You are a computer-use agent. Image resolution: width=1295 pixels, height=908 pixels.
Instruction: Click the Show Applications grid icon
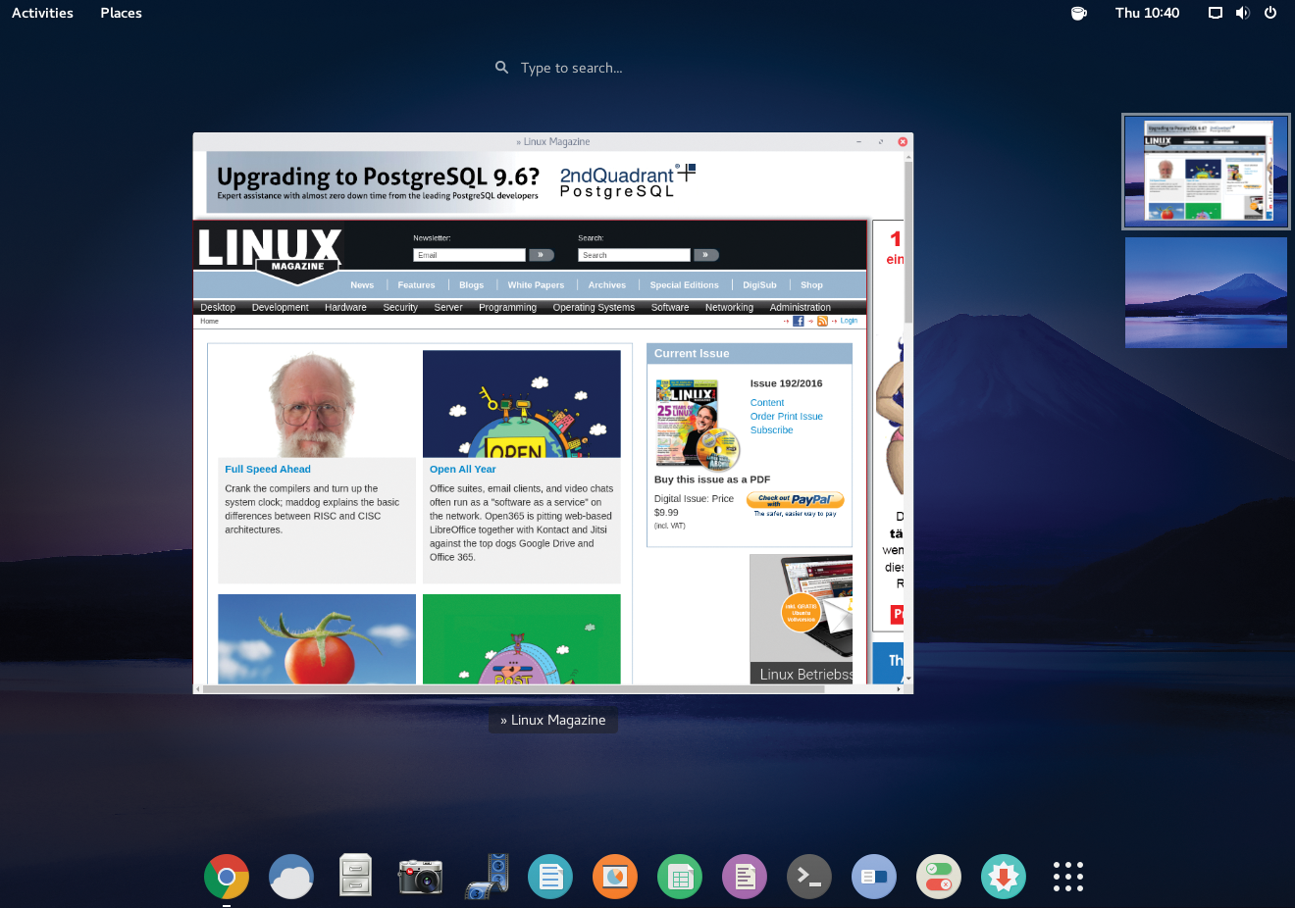click(x=1067, y=876)
